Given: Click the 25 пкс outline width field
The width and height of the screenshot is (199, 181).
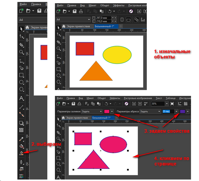Looking at the screenshot, I should 168,112.
